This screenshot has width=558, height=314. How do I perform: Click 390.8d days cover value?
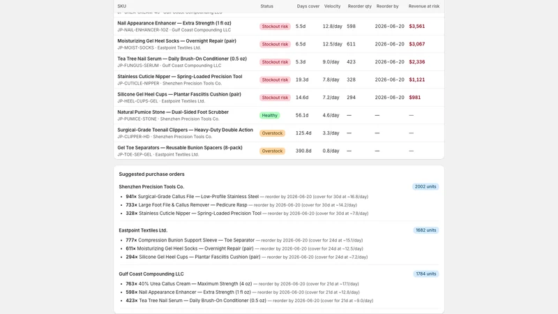tap(303, 151)
